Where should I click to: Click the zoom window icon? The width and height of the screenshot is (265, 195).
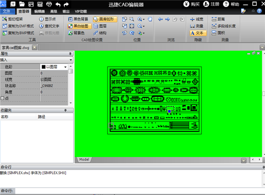132,19
